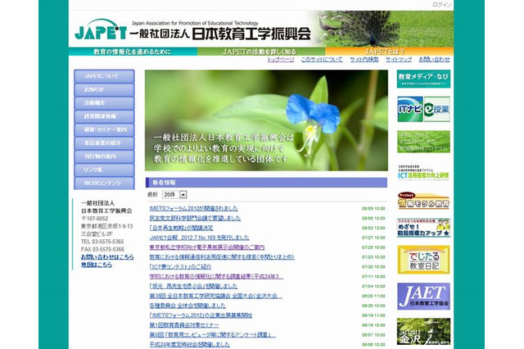Open the 情報モラル教育 banner

(x=423, y=202)
